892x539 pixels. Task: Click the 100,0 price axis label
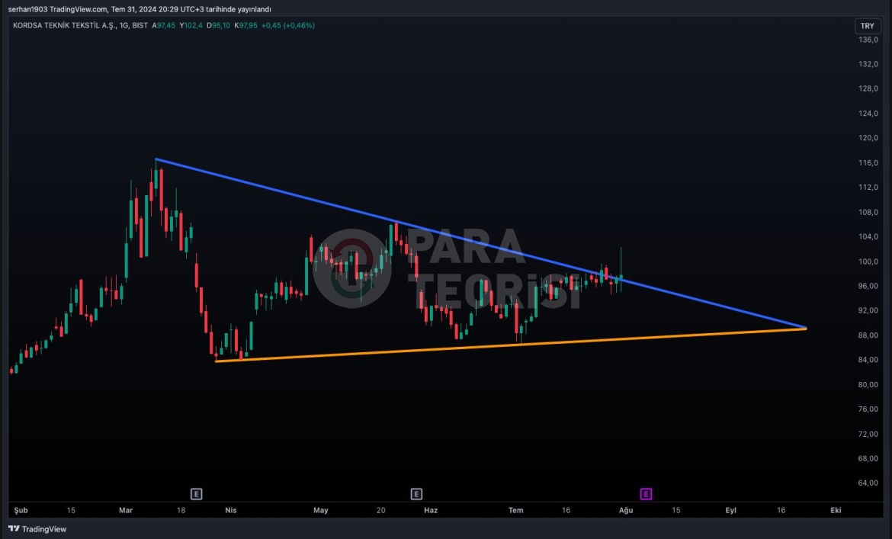click(868, 261)
